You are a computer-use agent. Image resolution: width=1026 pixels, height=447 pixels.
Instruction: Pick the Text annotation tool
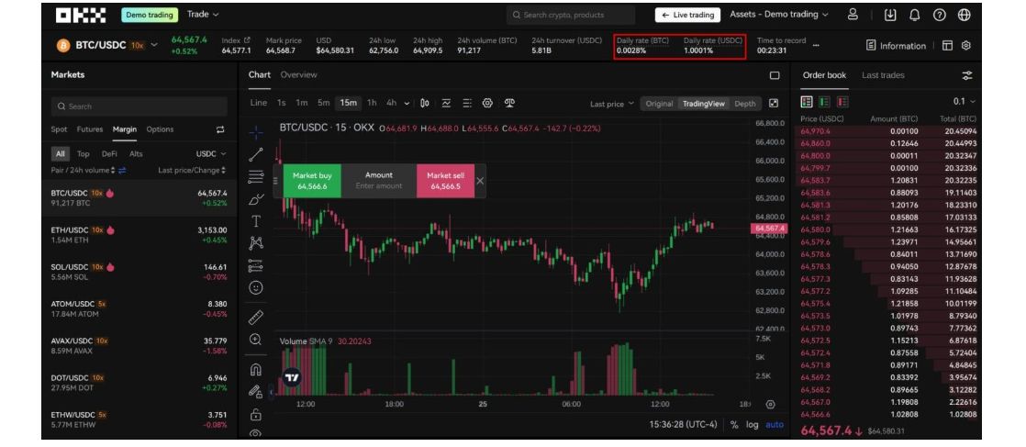256,221
